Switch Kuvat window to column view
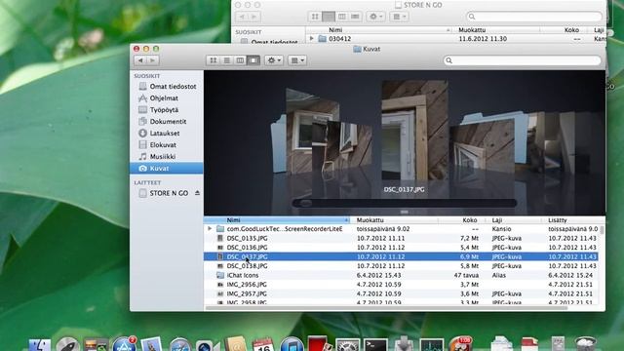This screenshot has height=351, width=624. point(240,60)
